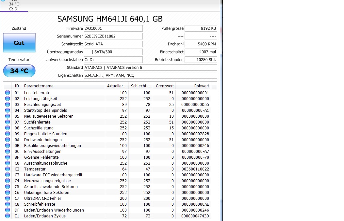Click the Puffergrösse 8192 KB field
The height and width of the screenshot is (221, 344).
(x=201, y=28)
